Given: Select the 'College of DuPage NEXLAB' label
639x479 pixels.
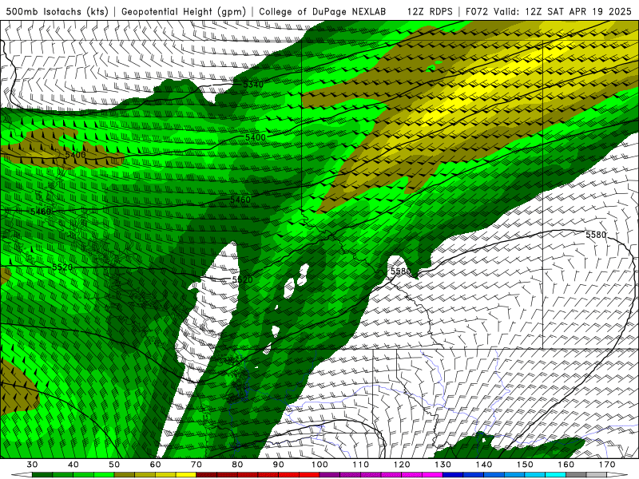Looking at the screenshot, I should coord(323,11).
